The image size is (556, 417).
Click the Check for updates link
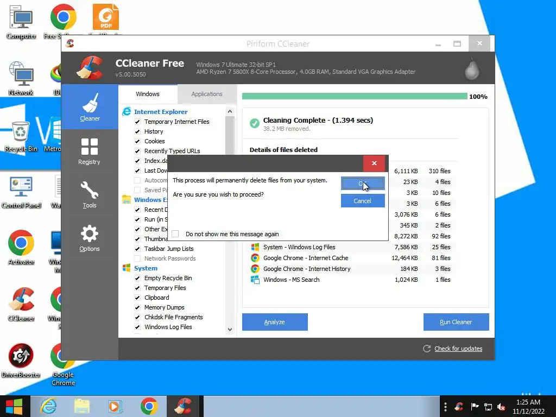pyautogui.click(x=458, y=349)
